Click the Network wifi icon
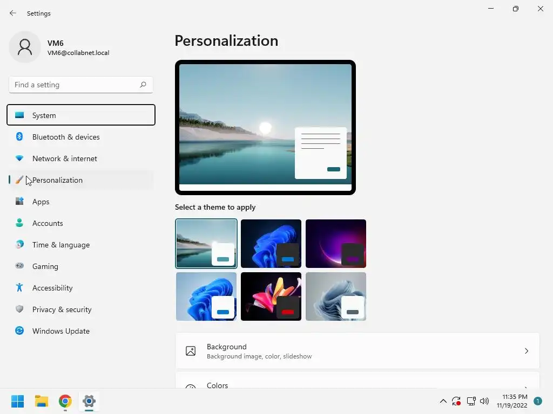This screenshot has height=414, width=553. (x=19, y=158)
